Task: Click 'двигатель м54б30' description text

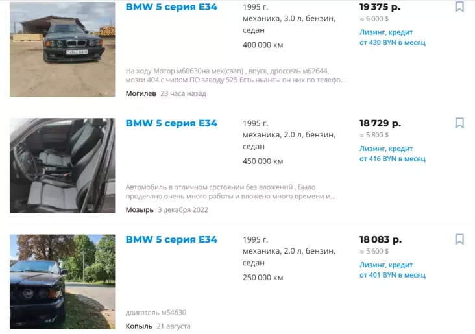Action: tap(156, 313)
